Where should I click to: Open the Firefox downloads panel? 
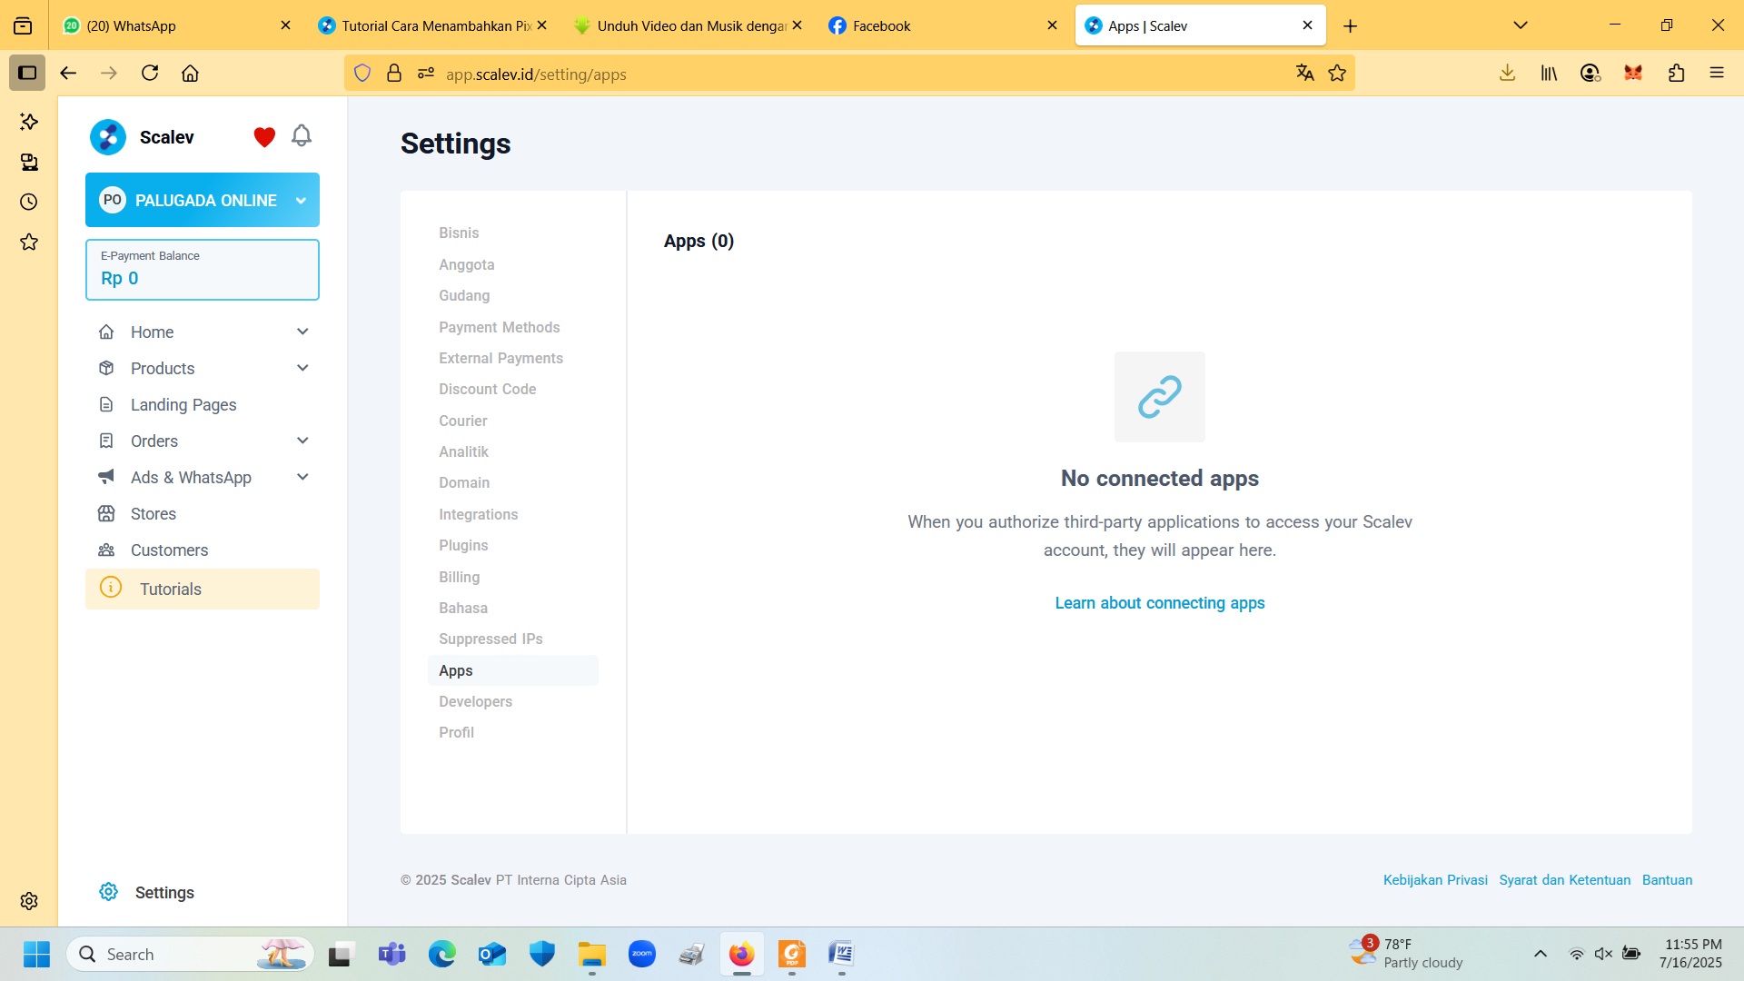[1507, 73]
